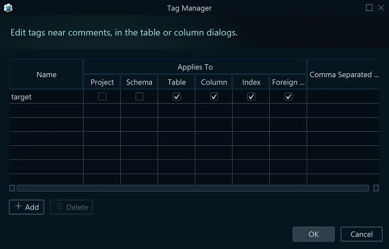Click the Comma Separated ... column header
Screen dimensions: 389x249
[343, 74]
